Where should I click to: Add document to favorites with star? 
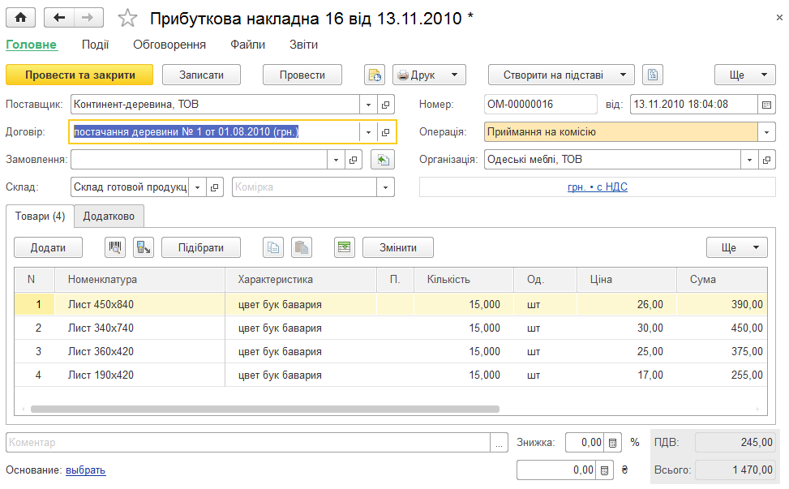[x=127, y=19]
